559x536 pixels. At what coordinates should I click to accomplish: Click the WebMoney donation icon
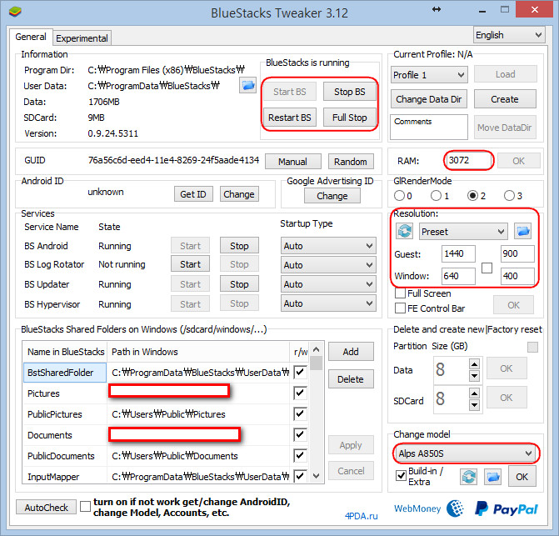[x=456, y=508]
